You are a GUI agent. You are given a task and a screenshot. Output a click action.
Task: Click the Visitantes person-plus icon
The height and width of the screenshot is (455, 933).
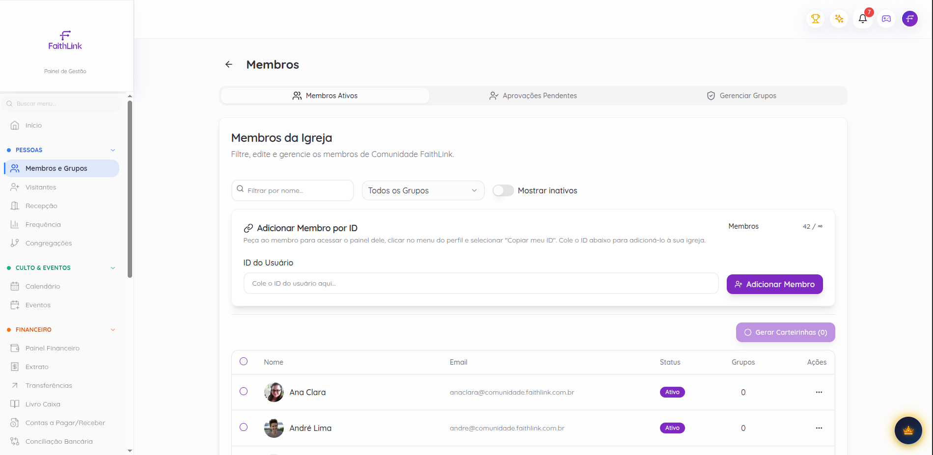[15, 187]
